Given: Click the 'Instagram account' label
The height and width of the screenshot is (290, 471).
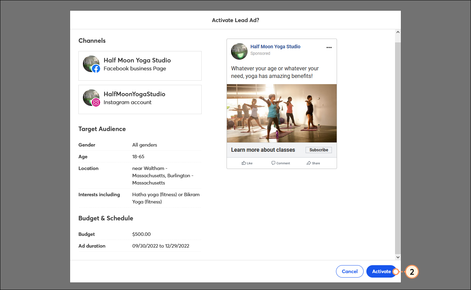Looking at the screenshot, I should tap(127, 102).
